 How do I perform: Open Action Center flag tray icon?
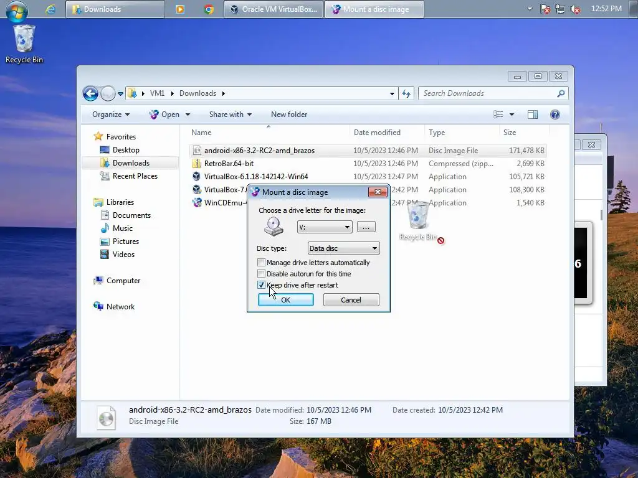(x=545, y=9)
